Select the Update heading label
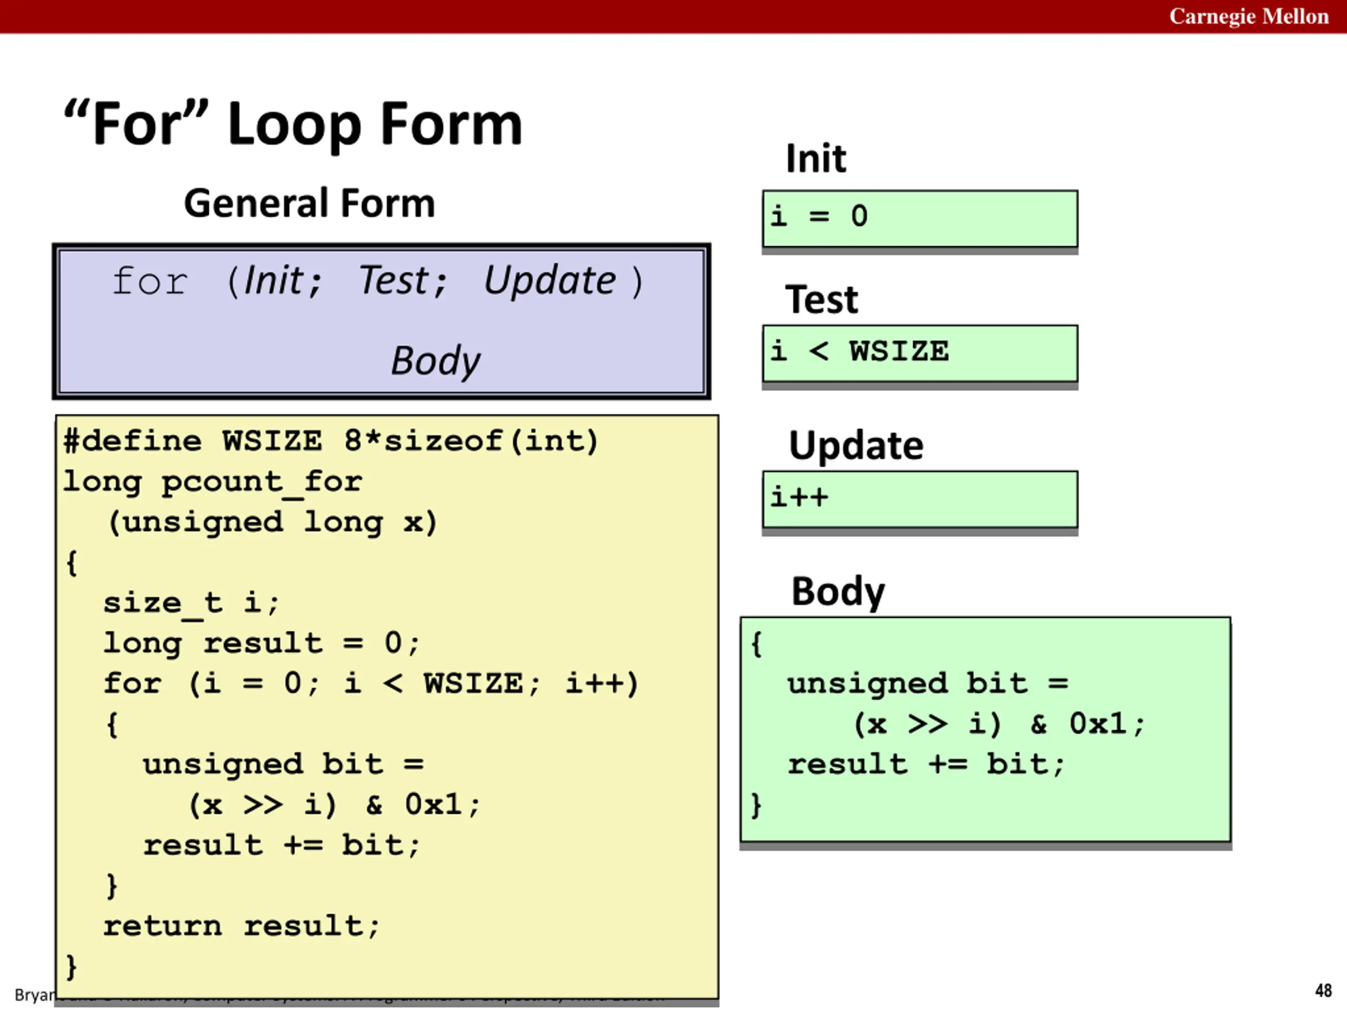The image size is (1347, 1010). point(856,446)
